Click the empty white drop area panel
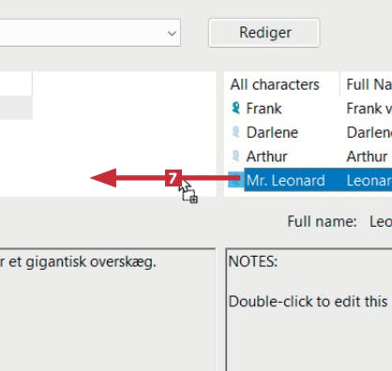 coord(125,134)
